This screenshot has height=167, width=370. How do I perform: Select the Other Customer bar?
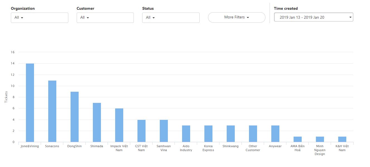[x=253, y=134]
